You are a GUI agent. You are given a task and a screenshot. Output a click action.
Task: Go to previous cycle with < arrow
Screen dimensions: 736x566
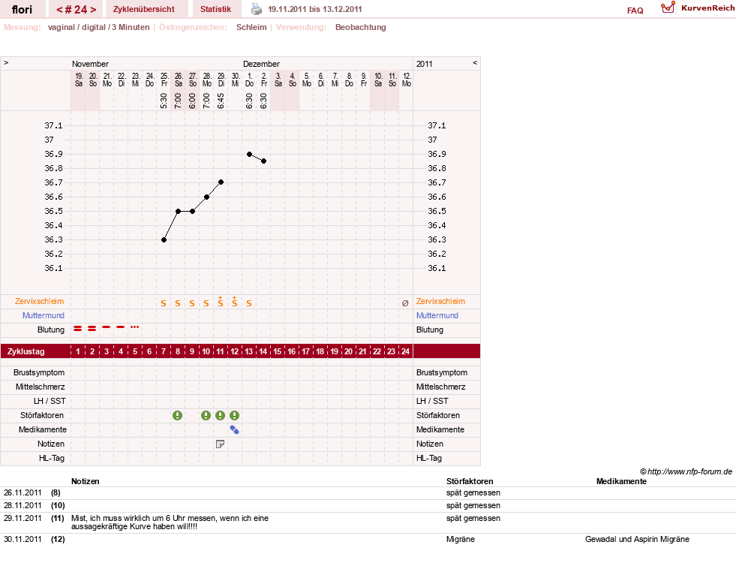[59, 10]
